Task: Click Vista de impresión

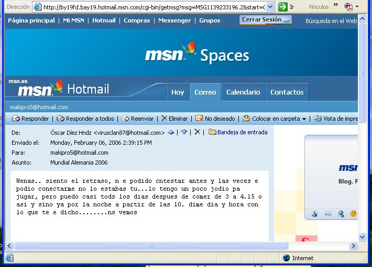Action: pyautogui.click(x=336, y=119)
